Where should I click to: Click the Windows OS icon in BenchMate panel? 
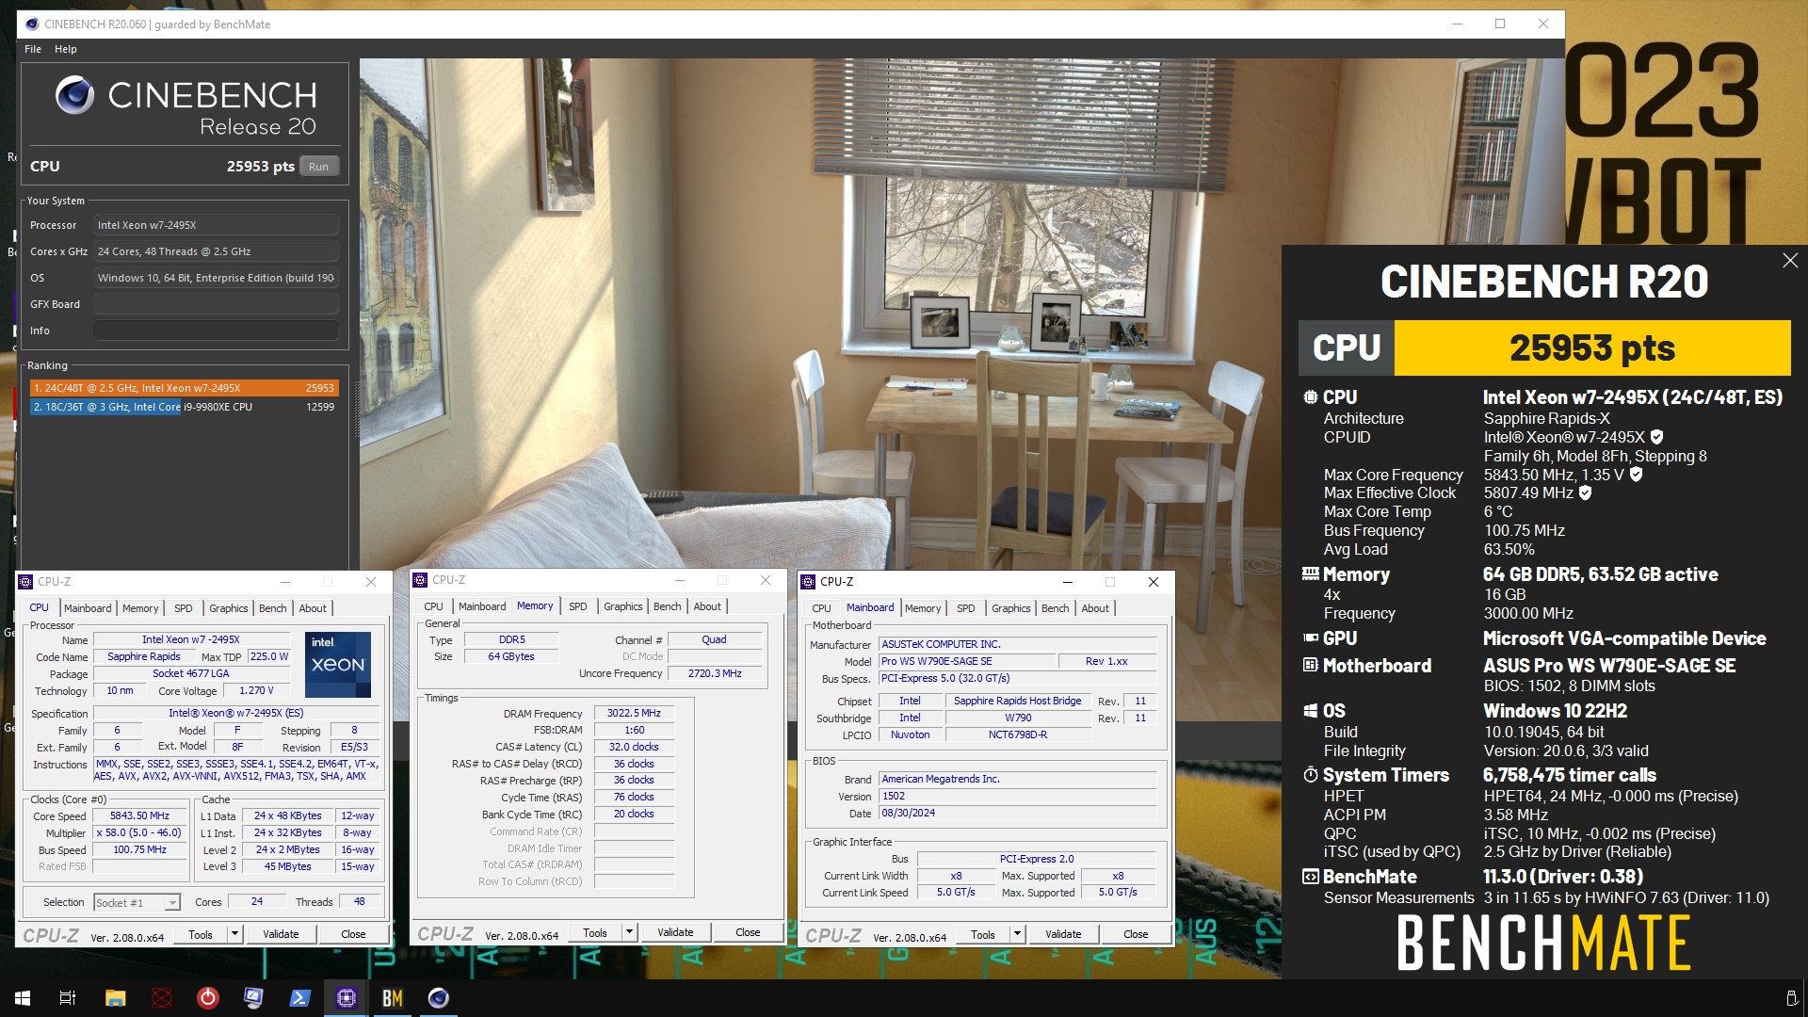click(1310, 711)
